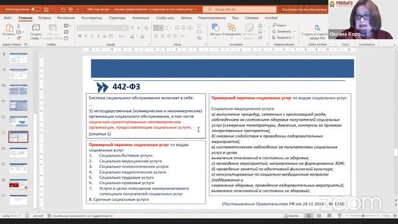Expand the Replace (Заменить) dropdown arrow
The image size is (398, 224).
pos(295,32)
